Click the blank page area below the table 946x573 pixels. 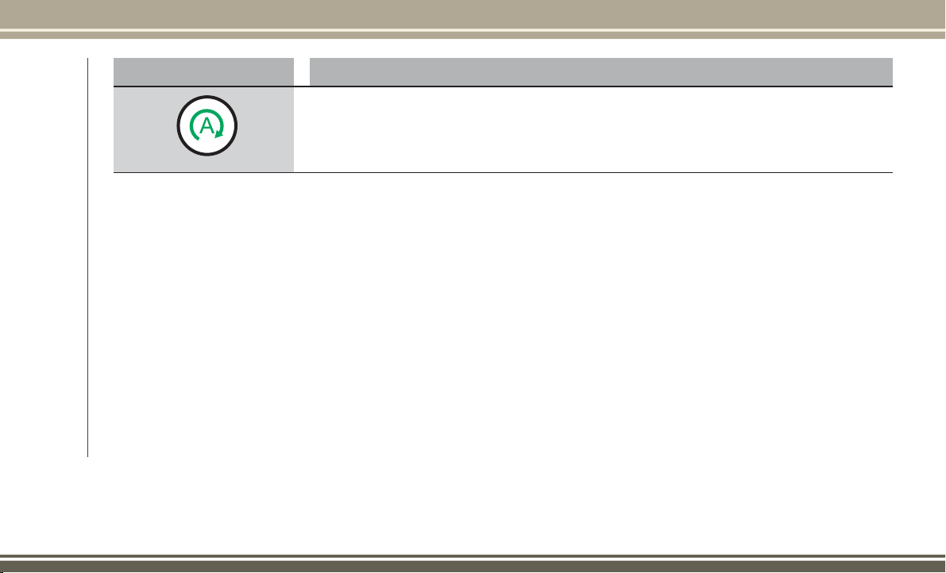pyautogui.click(x=503, y=313)
